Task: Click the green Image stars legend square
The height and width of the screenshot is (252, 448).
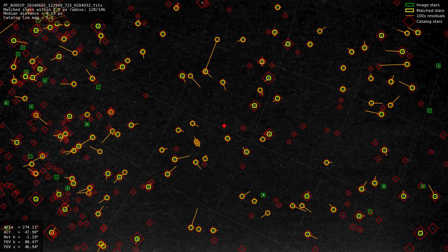Action: [409, 5]
